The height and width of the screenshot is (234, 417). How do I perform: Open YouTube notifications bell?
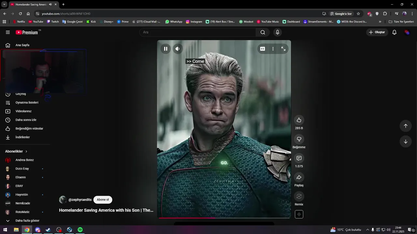coord(394,32)
